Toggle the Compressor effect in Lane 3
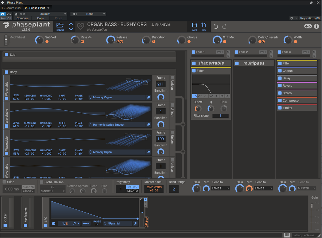Image resolution: width=322 pixels, height=238 pixels. 280,100
